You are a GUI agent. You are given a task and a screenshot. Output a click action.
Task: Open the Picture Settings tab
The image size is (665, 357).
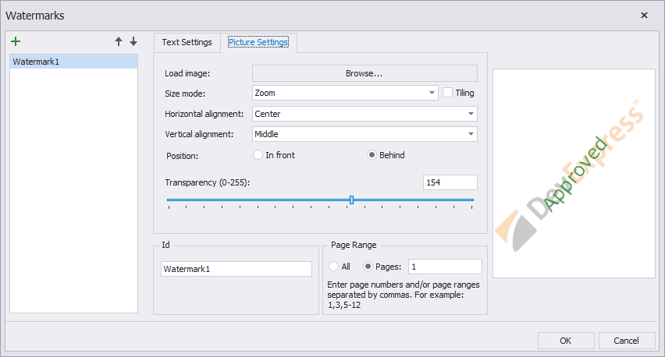click(258, 42)
